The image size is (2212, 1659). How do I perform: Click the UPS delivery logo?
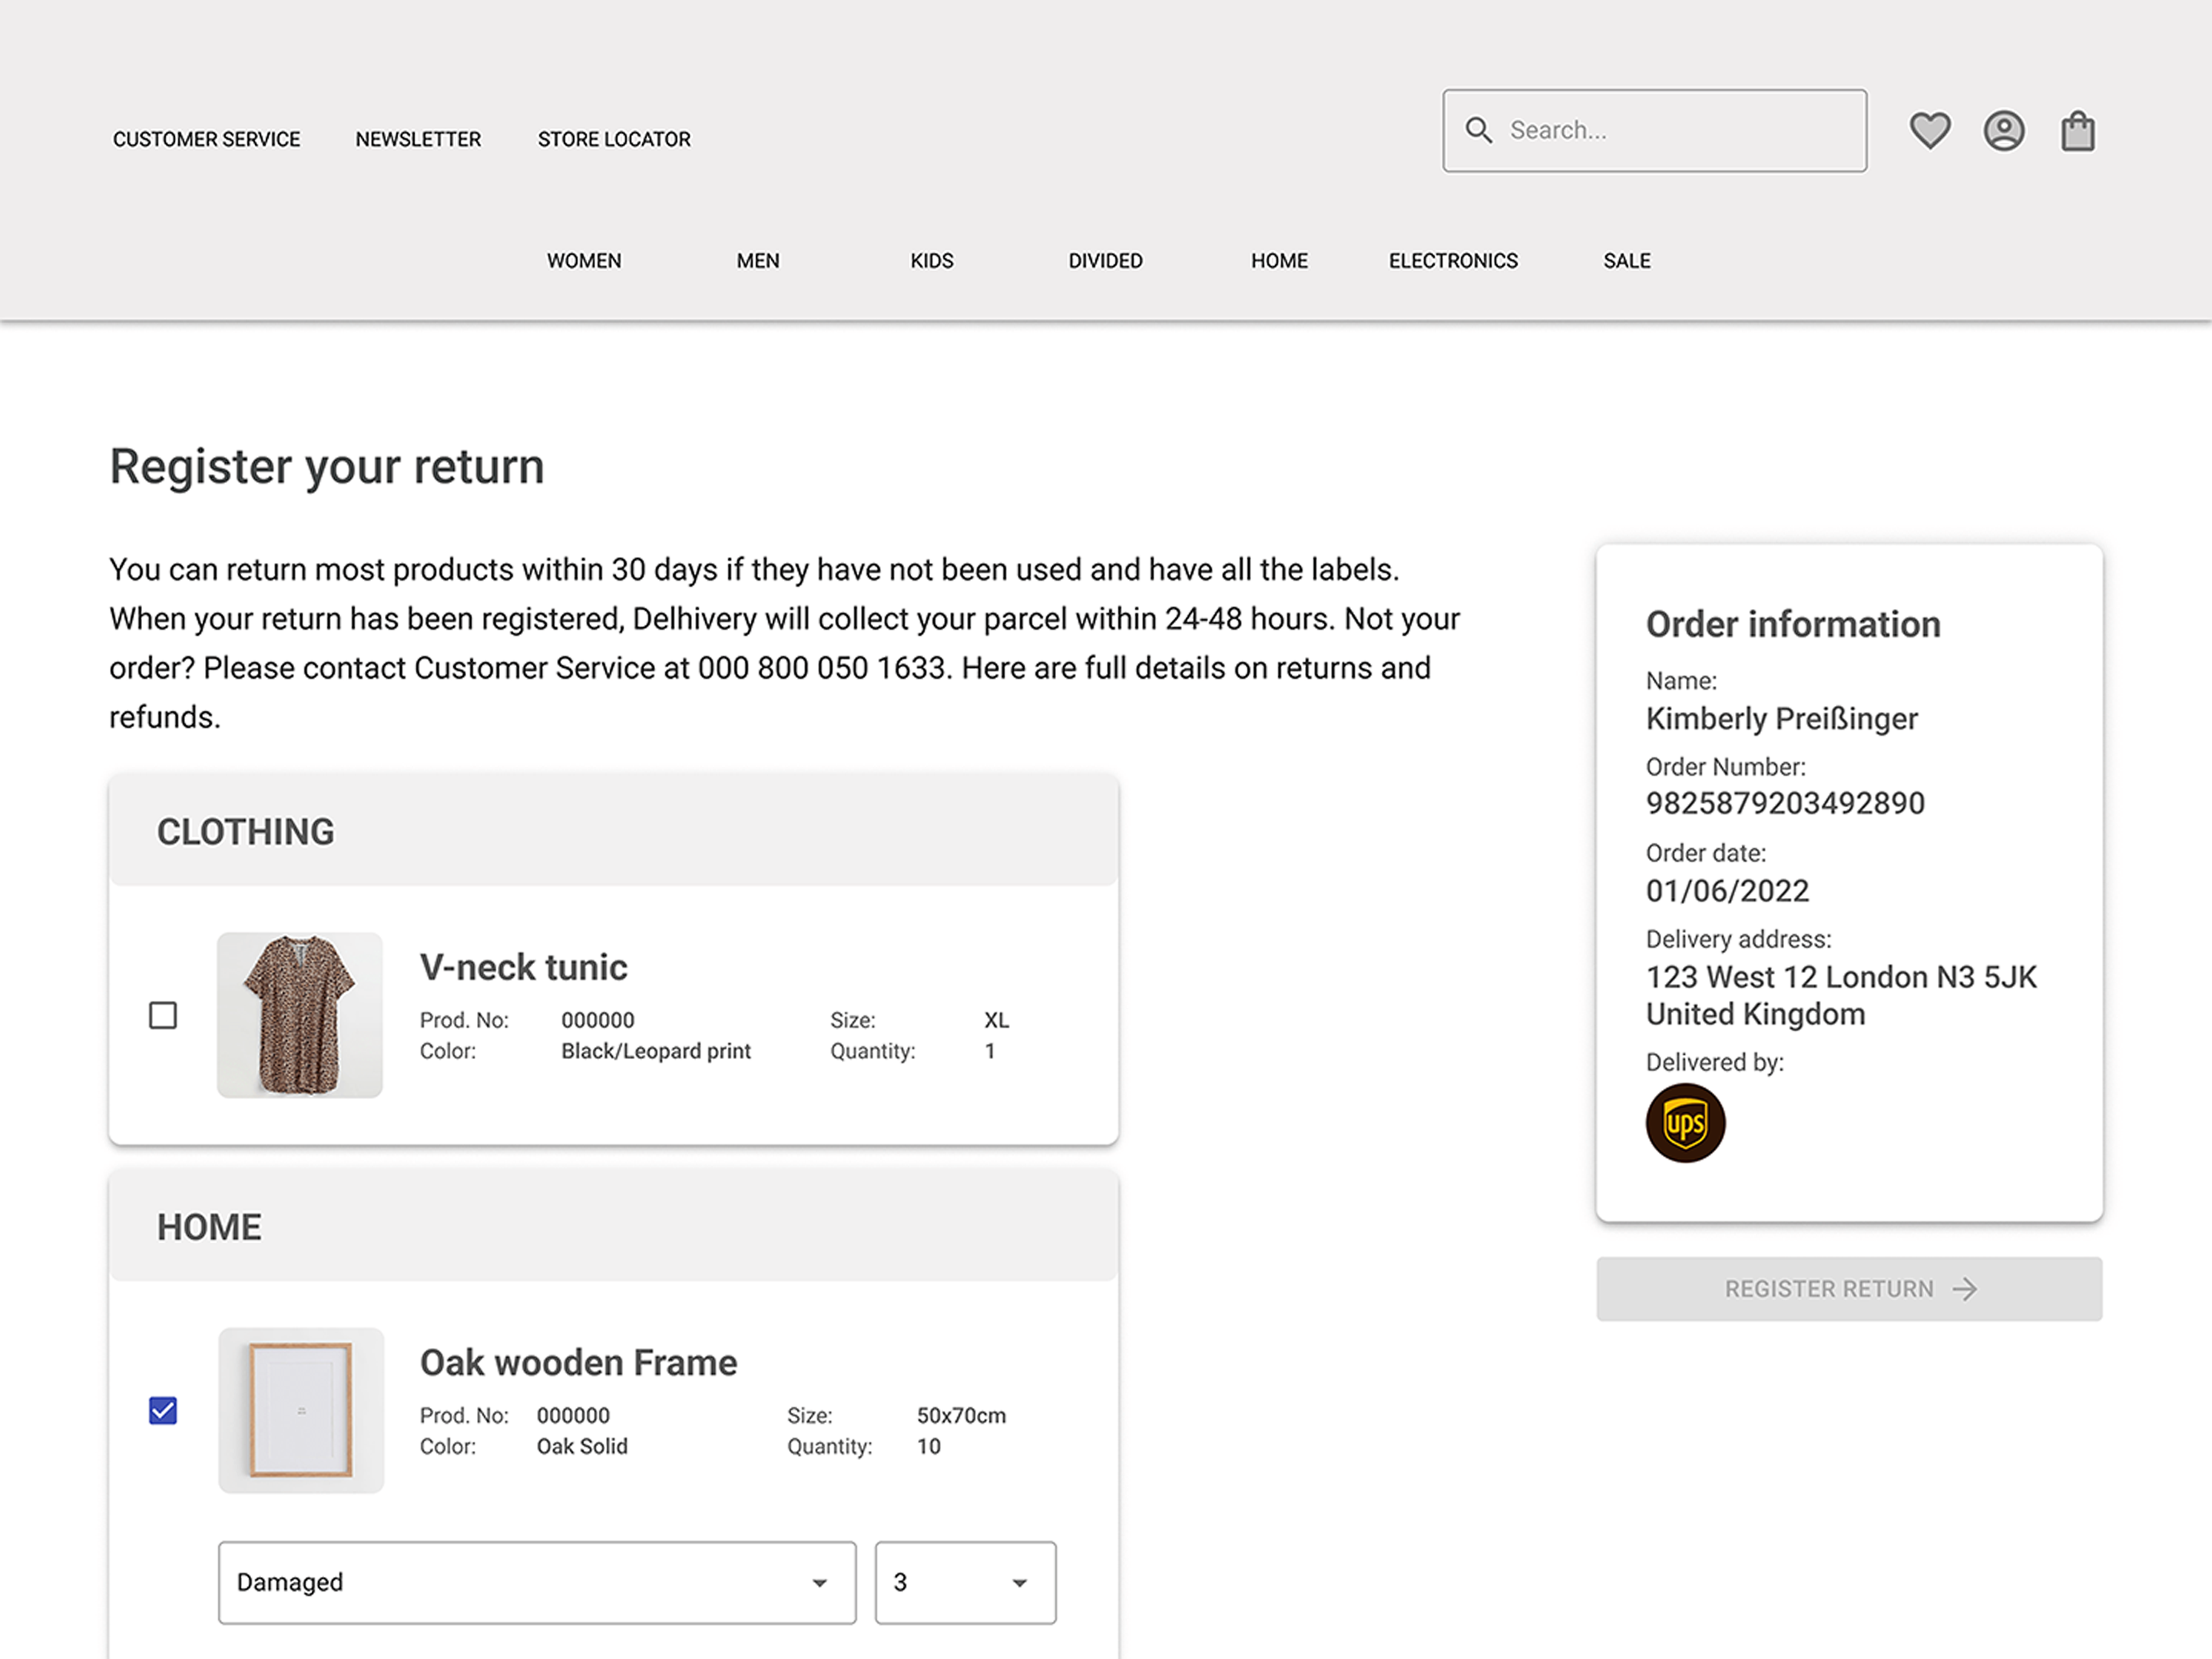click(x=1685, y=1122)
